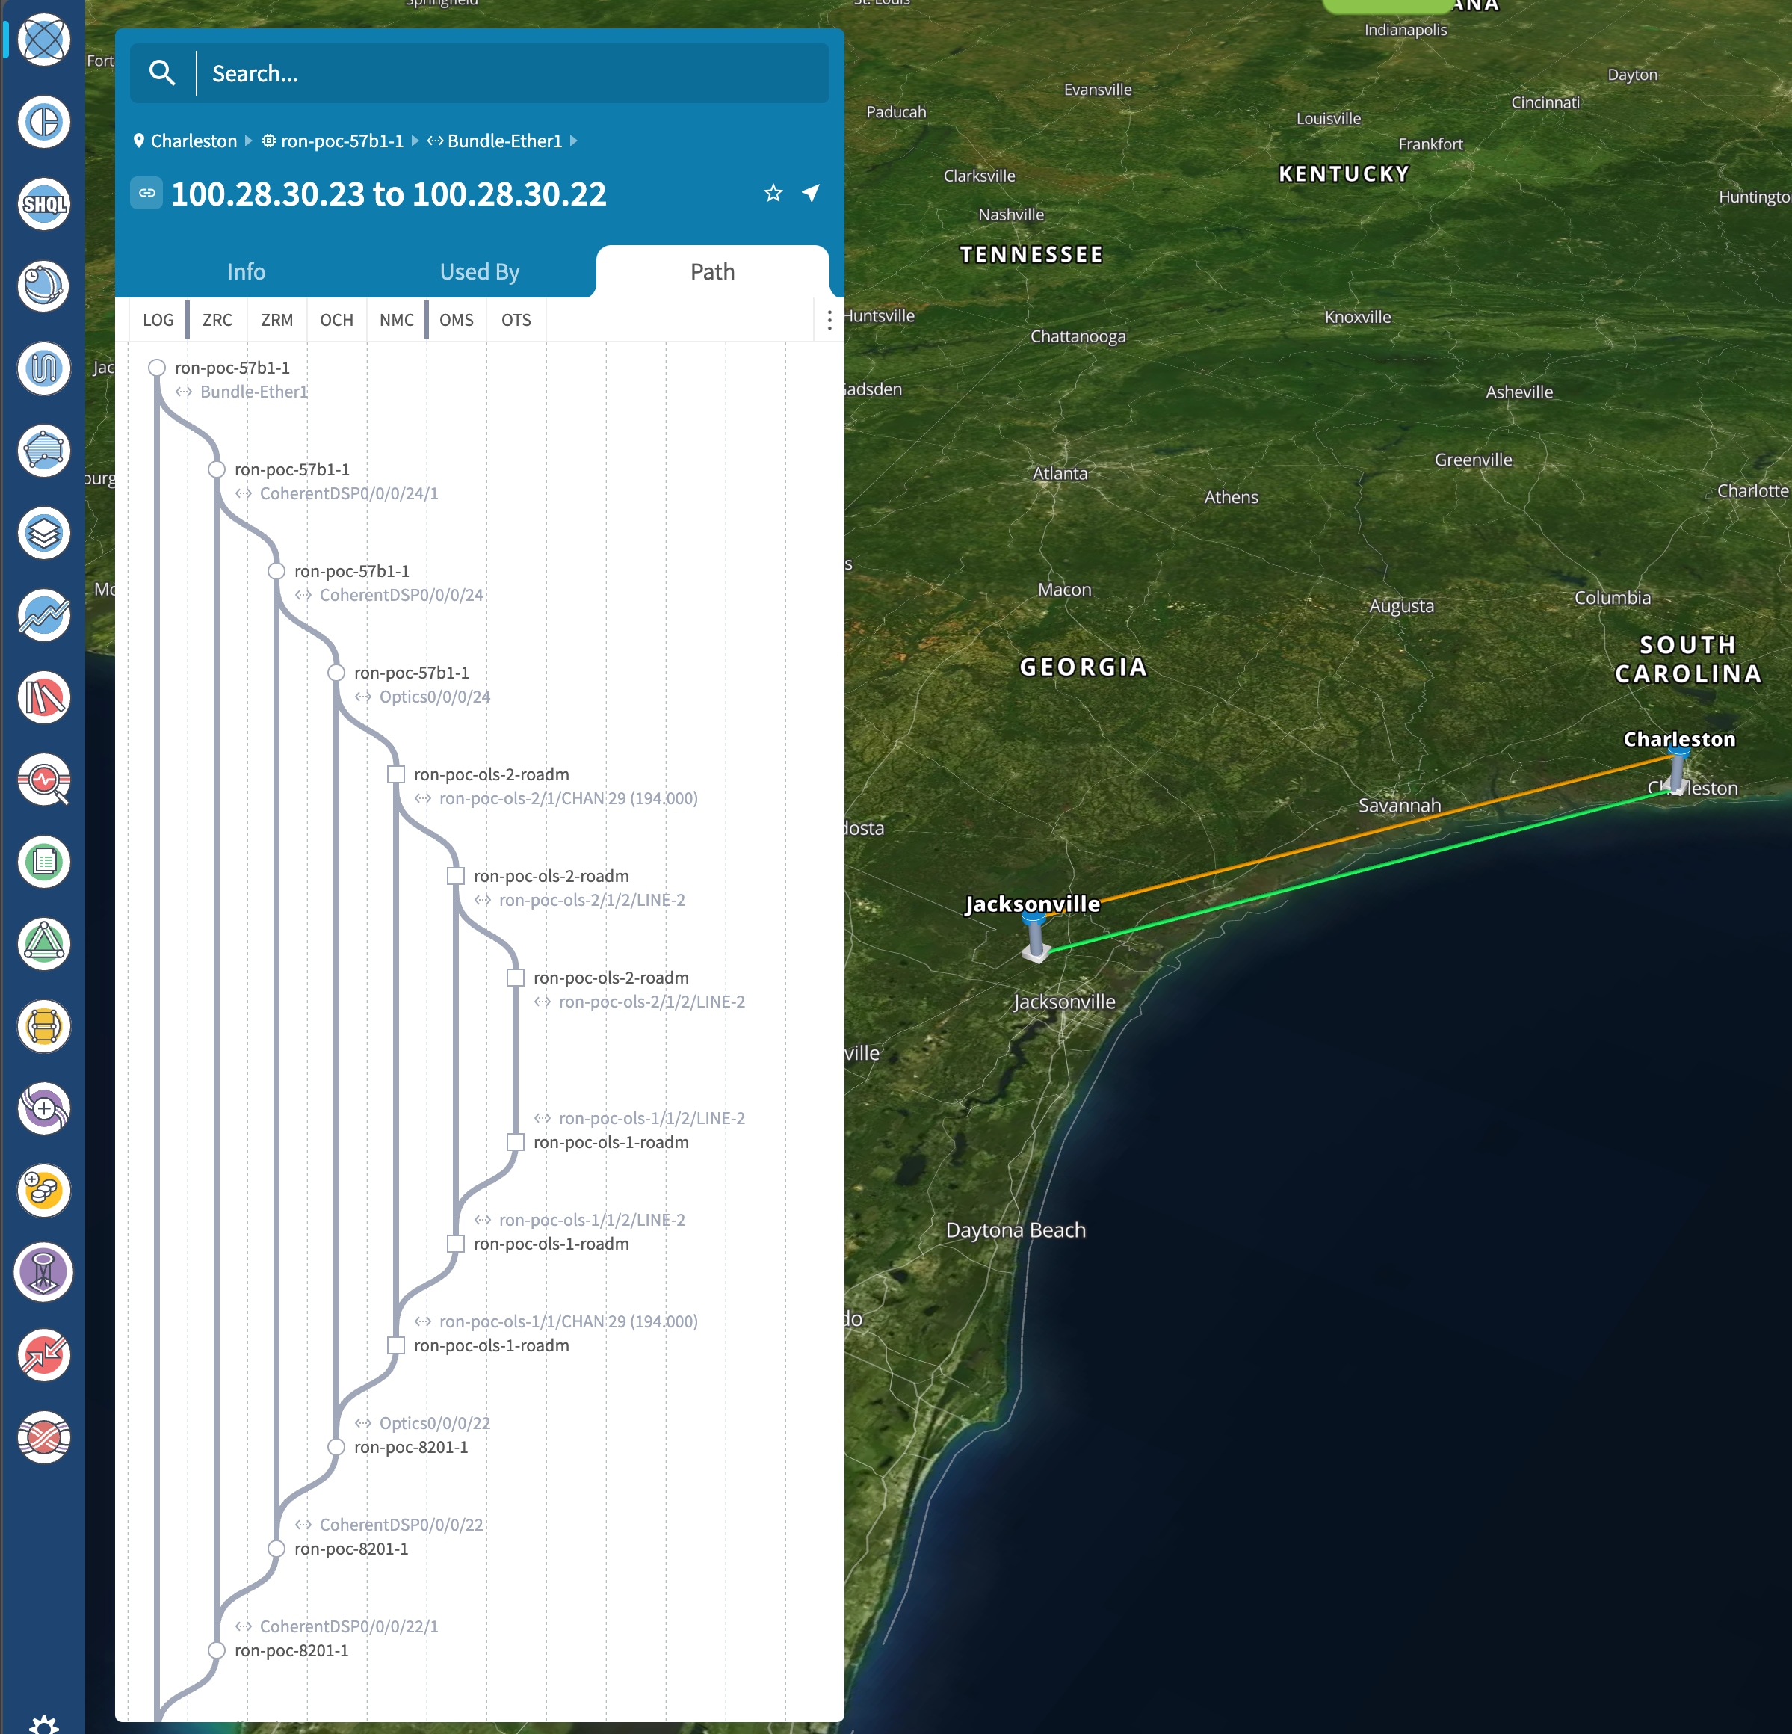
Task: Open the green document report sidebar icon
Action: pos(44,862)
